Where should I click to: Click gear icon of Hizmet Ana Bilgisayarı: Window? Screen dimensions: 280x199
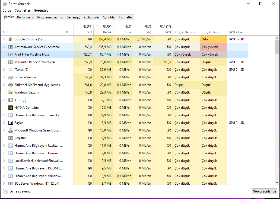(x=11, y=176)
